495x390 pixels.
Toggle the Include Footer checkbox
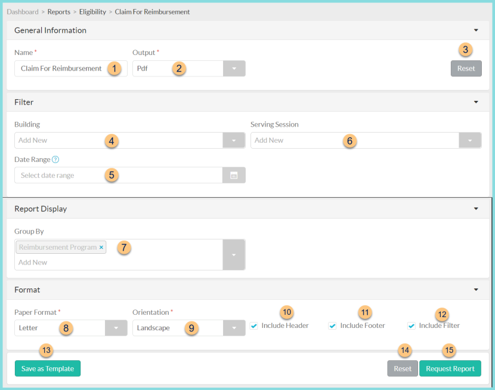click(x=332, y=325)
